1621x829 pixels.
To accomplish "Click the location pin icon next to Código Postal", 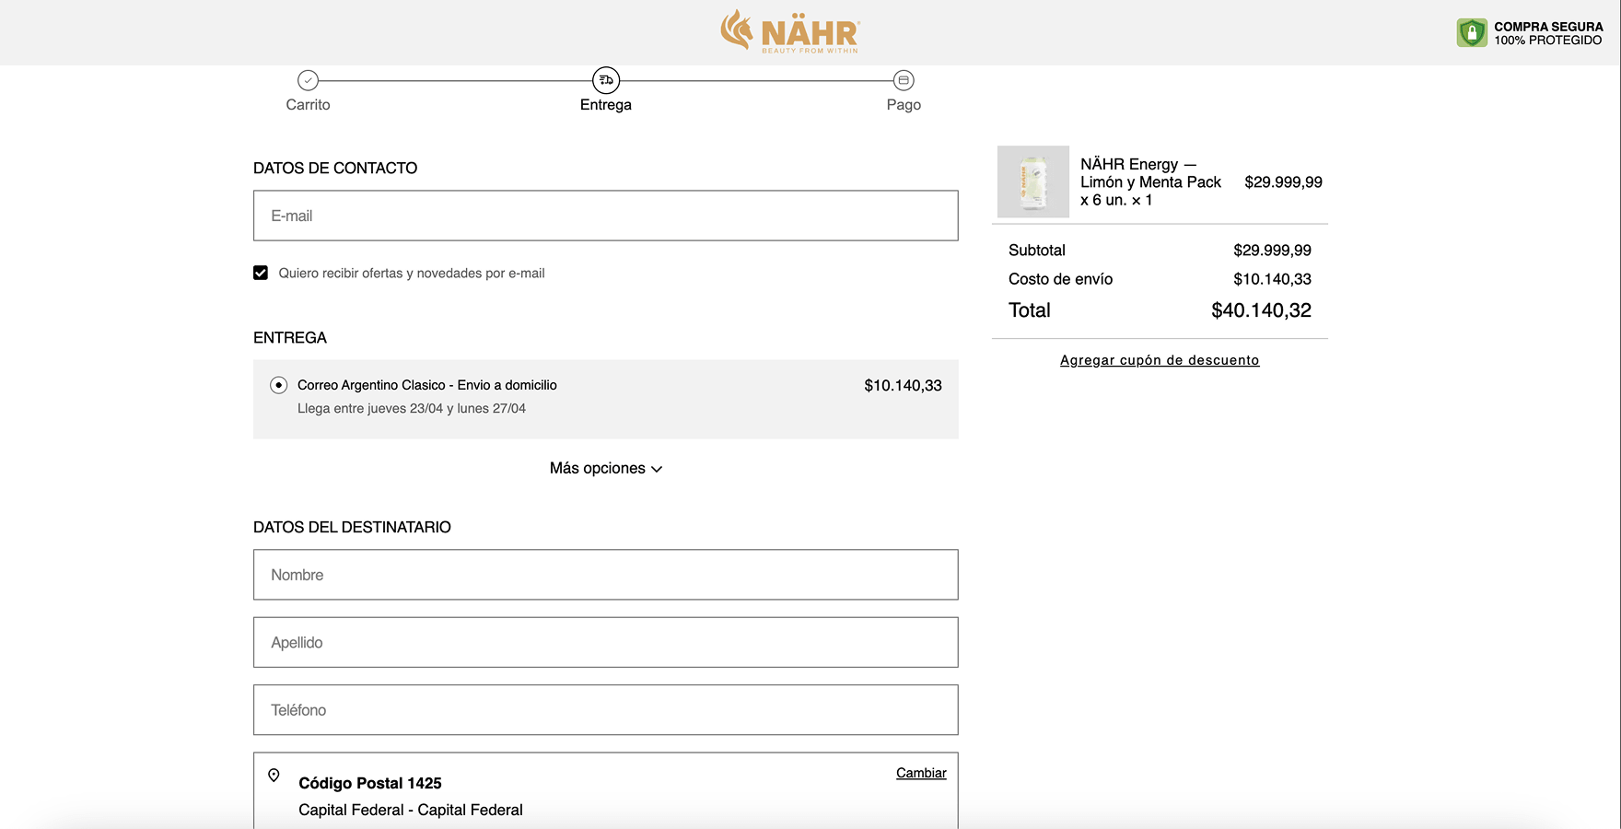I will coord(274,776).
